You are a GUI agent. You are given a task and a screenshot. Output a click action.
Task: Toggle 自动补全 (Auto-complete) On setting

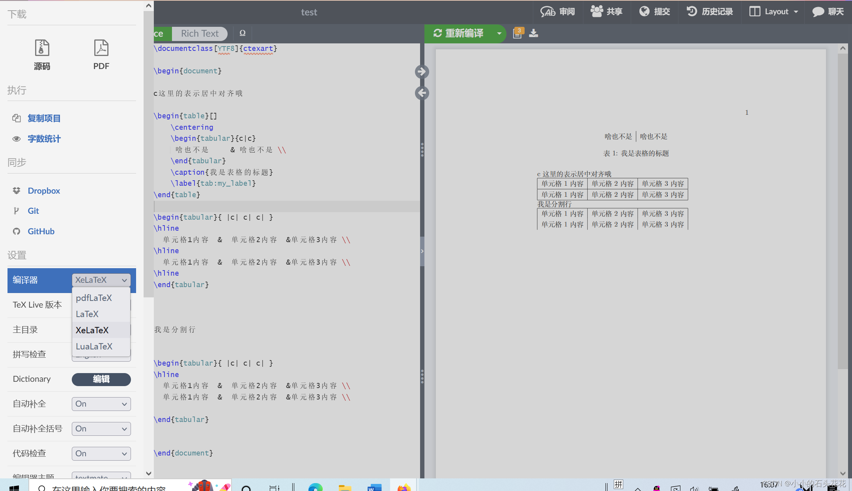(100, 404)
